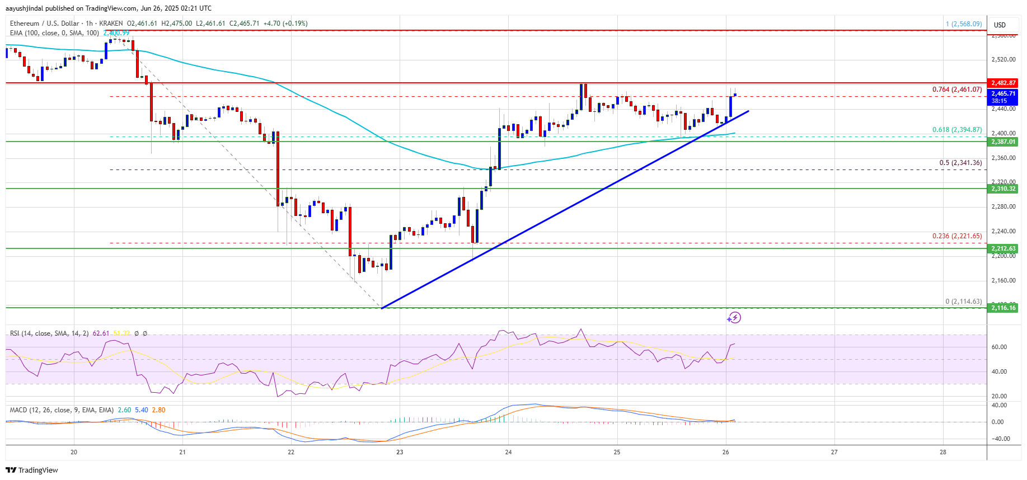Click date 26 on the time axis
The height and width of the screenshot is (480, 1027).
[x=725, y=452]
